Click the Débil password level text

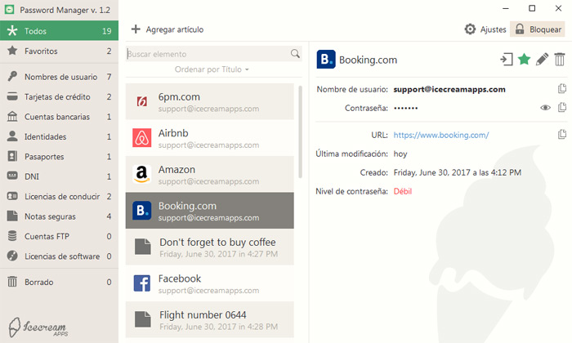click(x=403, y=191)
